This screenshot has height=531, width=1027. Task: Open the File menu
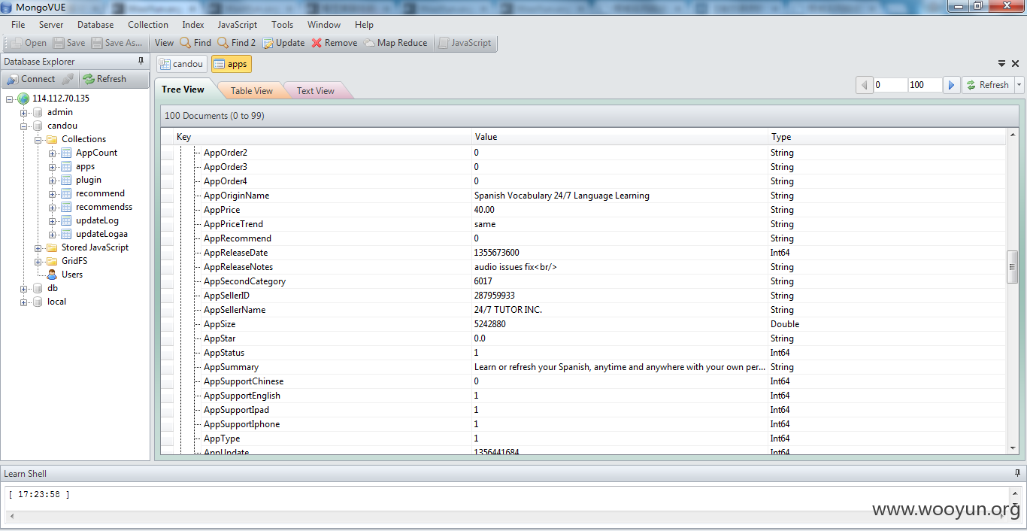(x=18, y=25)
